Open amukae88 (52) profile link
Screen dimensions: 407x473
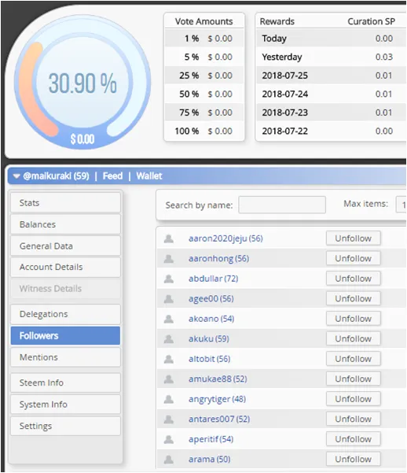tap(218, 379)
